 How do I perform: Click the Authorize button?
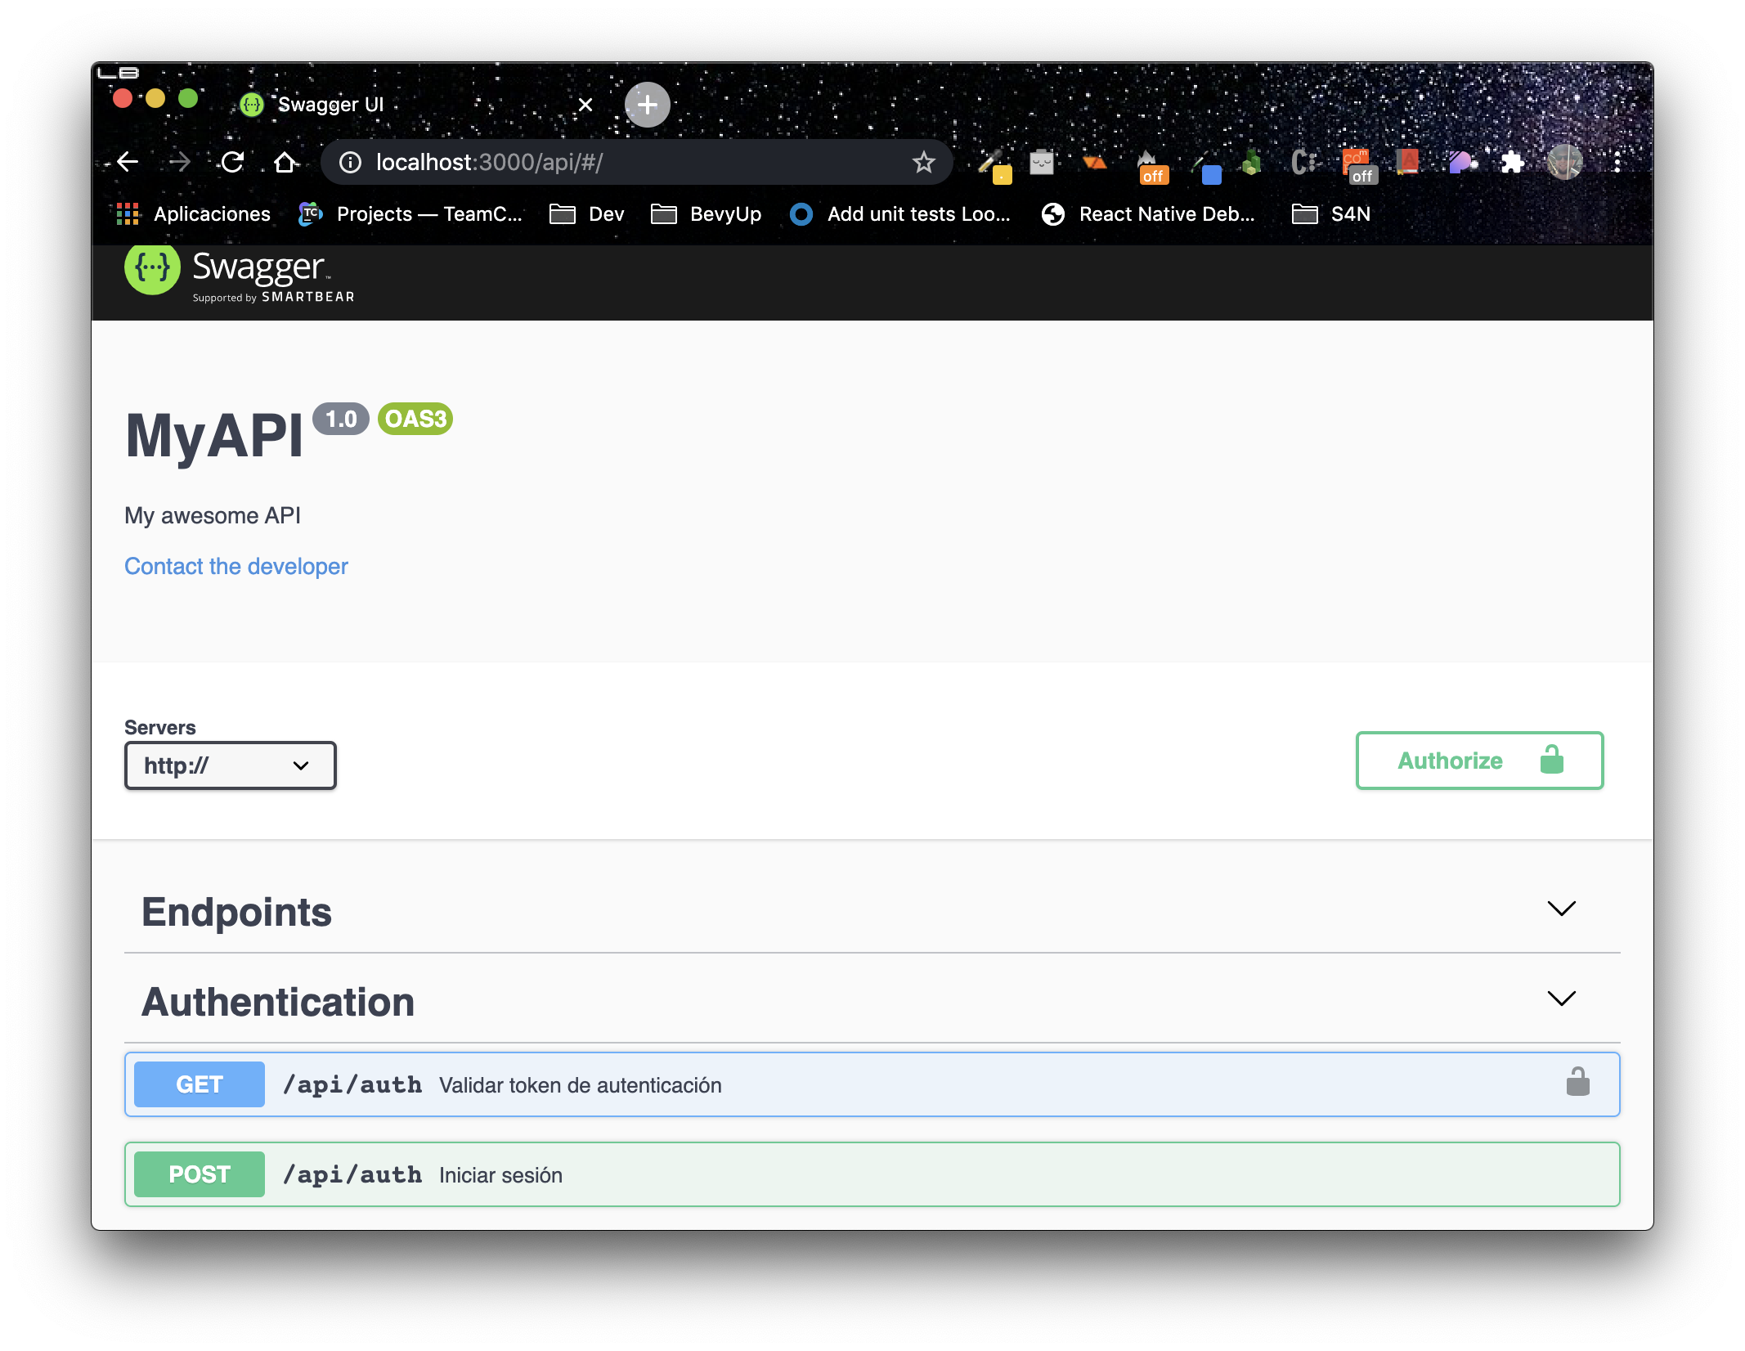tap(1478, 759)
